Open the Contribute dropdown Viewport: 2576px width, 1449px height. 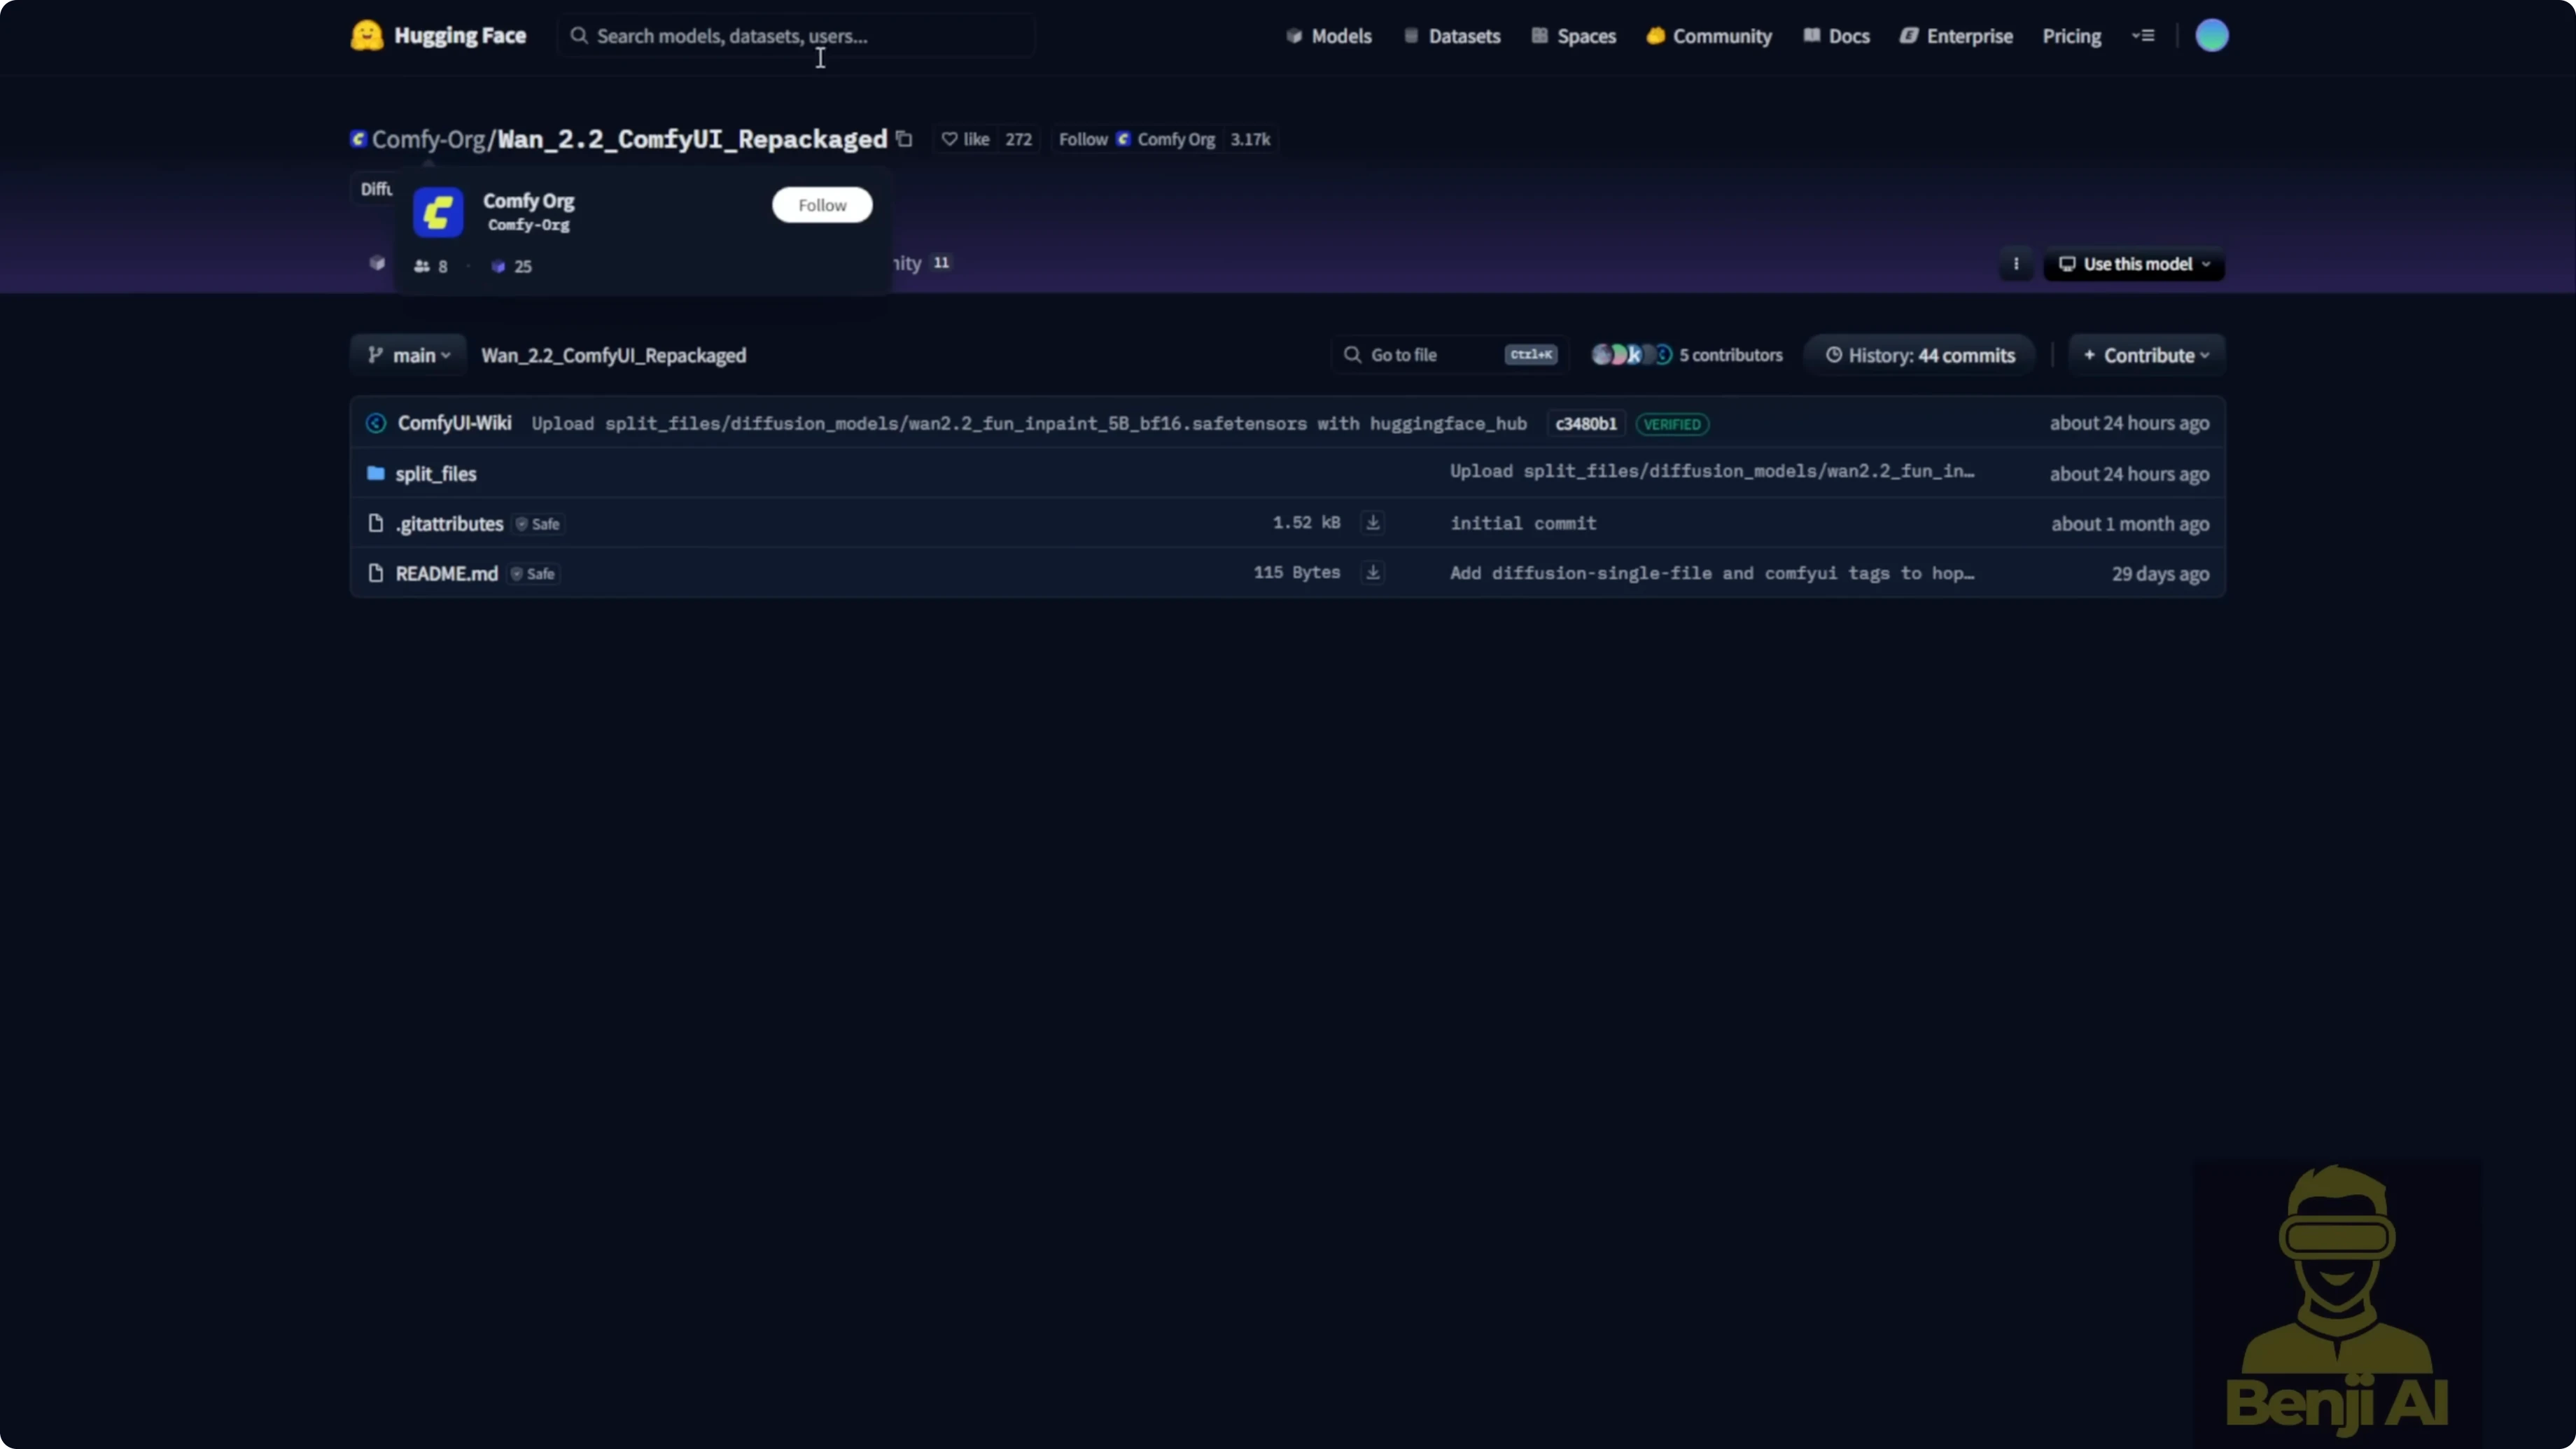coord(2146,355)
